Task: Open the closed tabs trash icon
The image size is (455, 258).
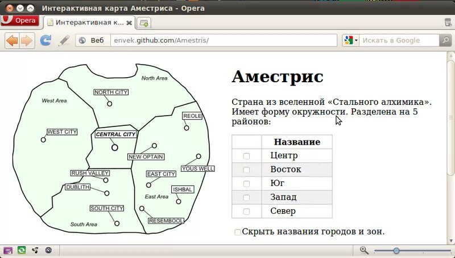Action: [448, 22]
